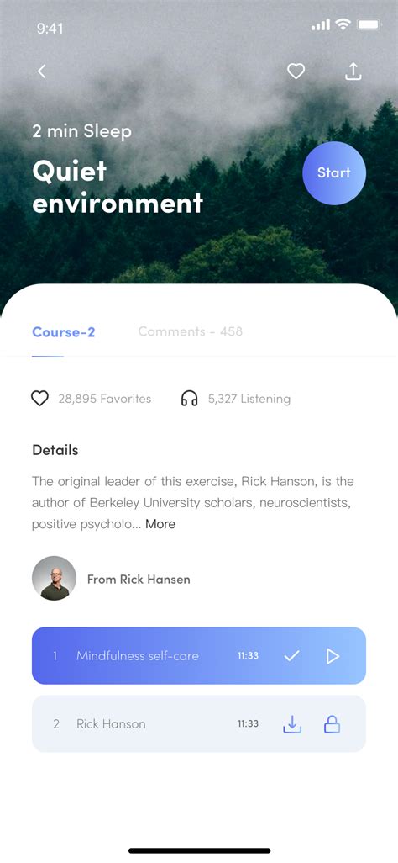Select the Rick Hanson lesson row

199,723
